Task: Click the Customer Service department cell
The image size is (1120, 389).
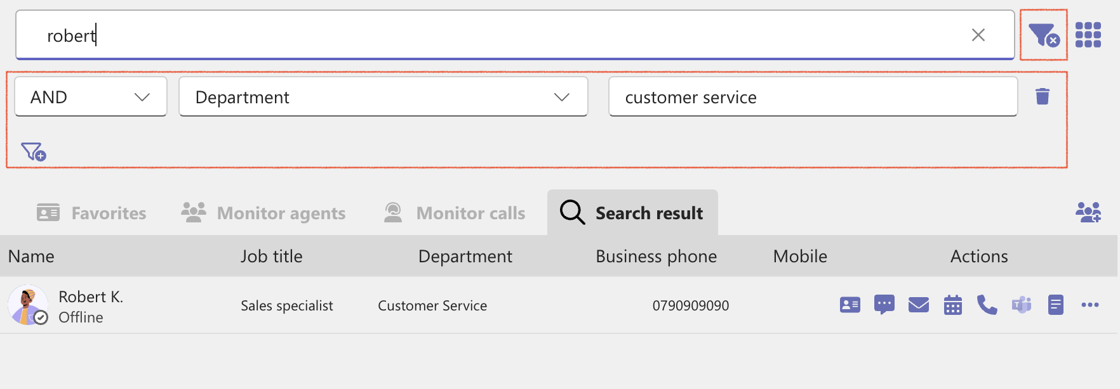Action: click(432, 305)
